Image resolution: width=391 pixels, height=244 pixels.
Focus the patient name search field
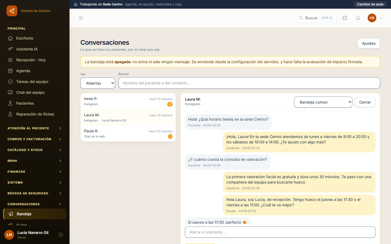click(x=249, y=83)
